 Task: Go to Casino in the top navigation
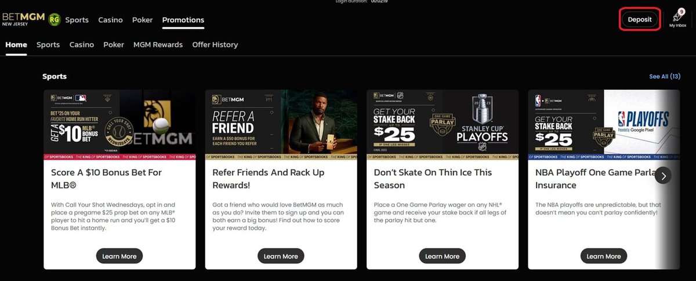click(110, 20)
